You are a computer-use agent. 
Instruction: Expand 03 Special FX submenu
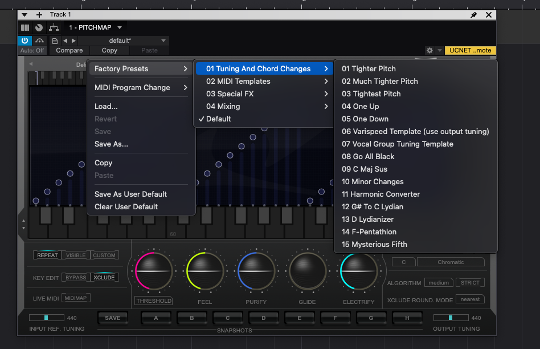[x=264, y=94]
